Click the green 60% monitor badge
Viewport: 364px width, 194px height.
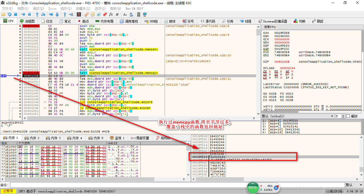(x=252, y=188)
